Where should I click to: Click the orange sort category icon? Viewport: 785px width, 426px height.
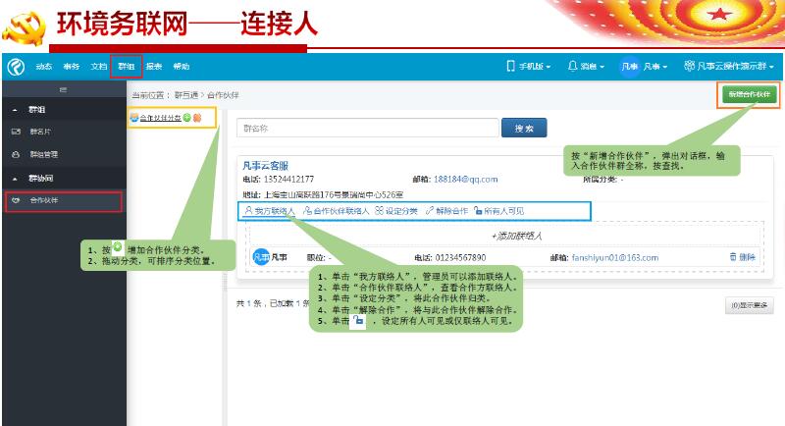coord(197,118)
